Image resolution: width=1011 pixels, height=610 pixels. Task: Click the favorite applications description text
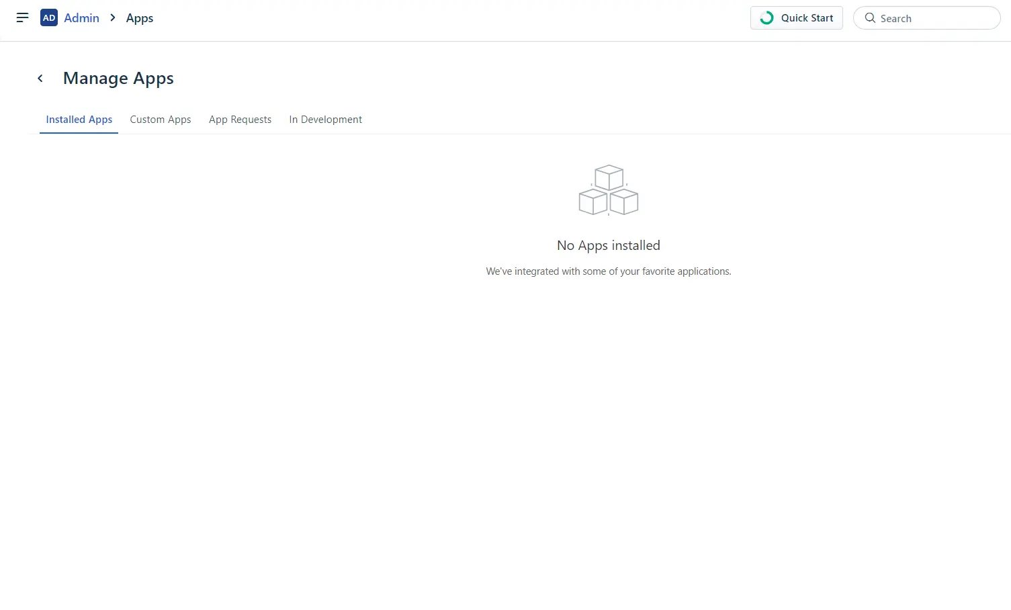coord(608,271)
